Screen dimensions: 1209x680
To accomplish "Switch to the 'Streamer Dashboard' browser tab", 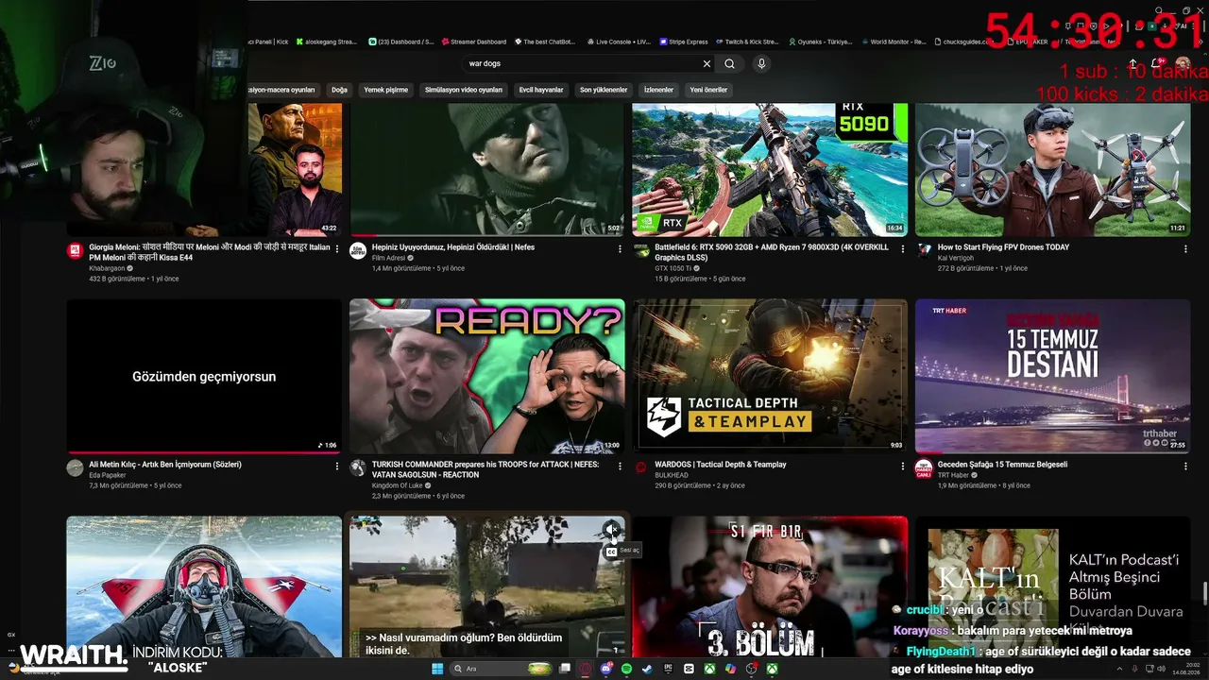I will point(474,42).
